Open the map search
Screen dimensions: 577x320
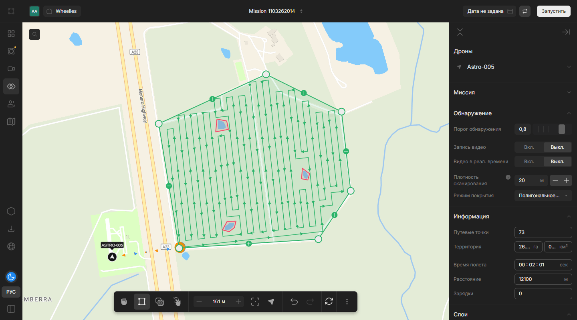click(35, 34)
